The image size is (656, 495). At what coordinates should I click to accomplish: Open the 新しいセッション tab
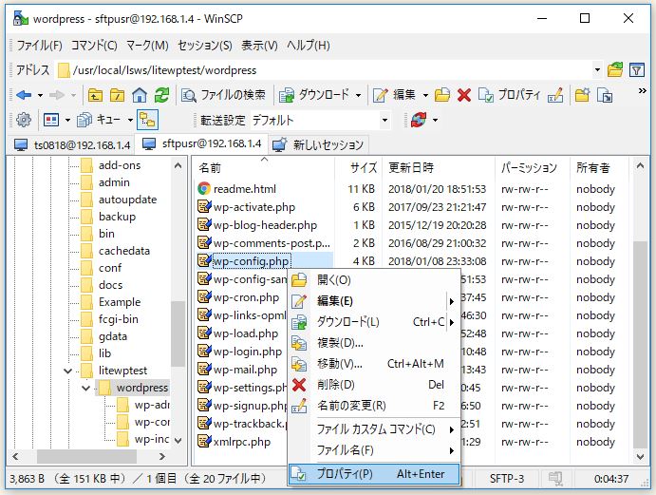318,145
